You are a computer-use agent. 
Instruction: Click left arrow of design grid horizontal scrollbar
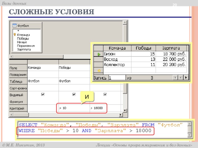click(11, 115)
